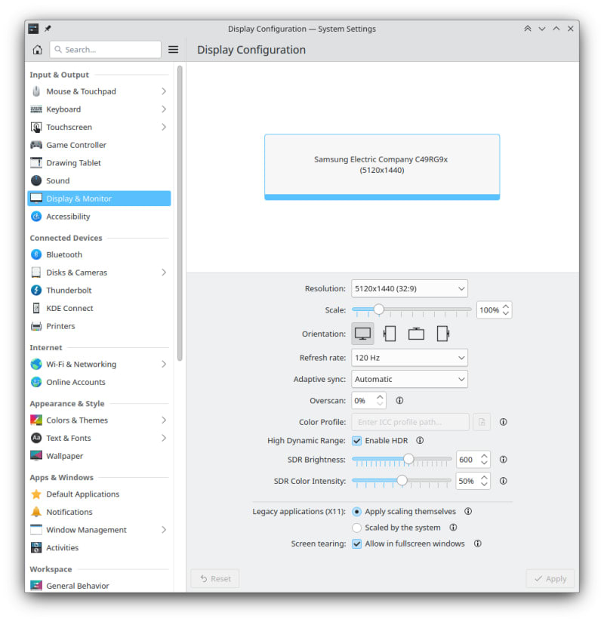Uncheck Allow in fullscreen windows
The height and width of the screenshot is (622, 604).
point(357,543)
